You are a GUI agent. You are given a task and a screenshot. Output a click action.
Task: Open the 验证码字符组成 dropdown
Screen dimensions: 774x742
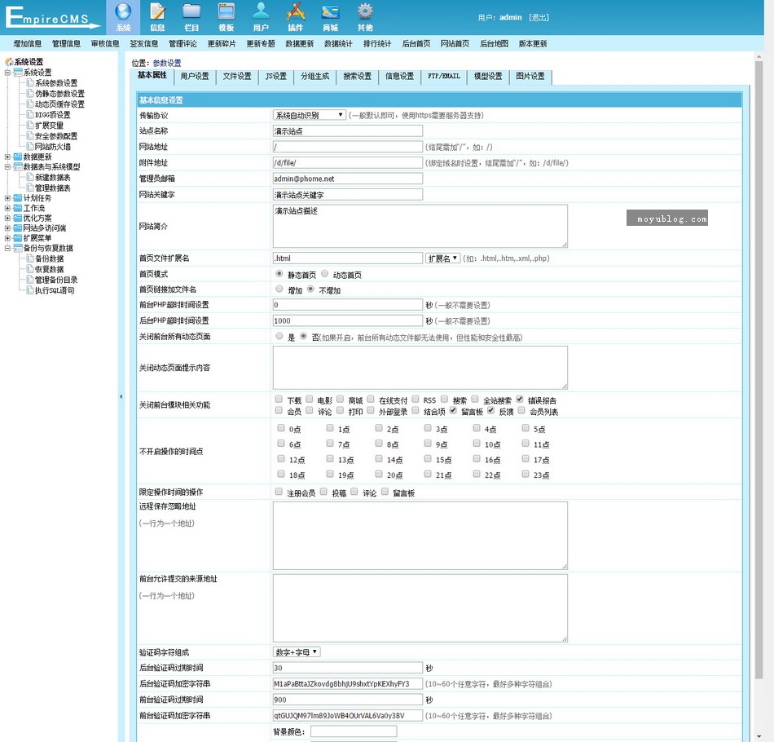click(x=297, y=652)
